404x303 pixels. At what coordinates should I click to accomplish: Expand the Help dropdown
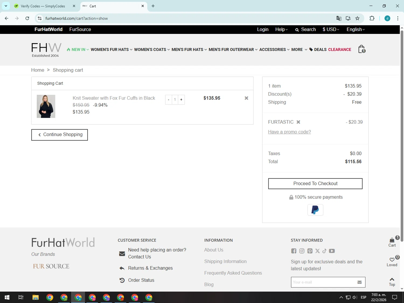[x=281, y=29]
